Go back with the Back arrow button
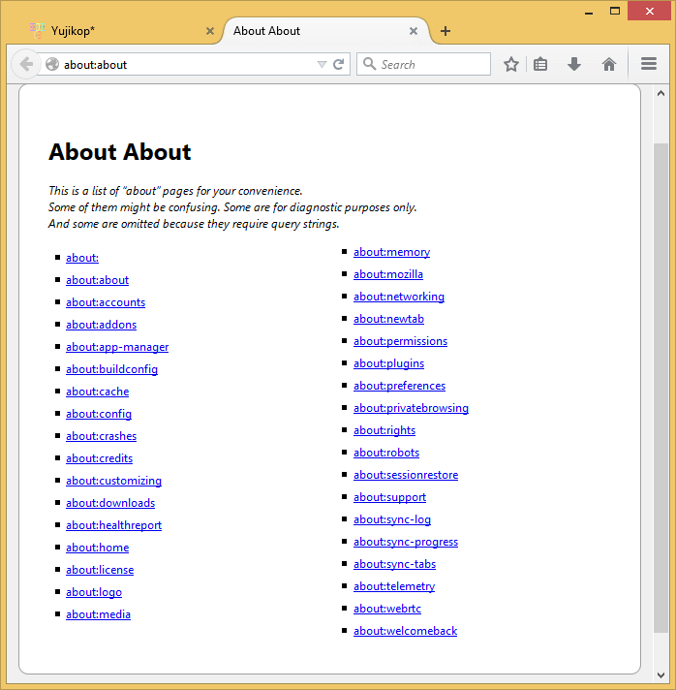Viewport: 676px width, 690px height. 26,64
